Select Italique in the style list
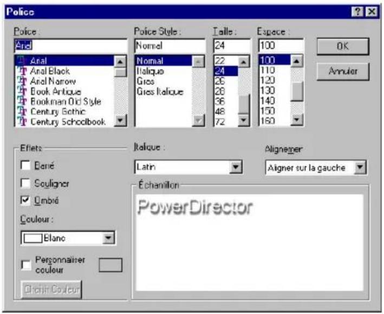Image resolution: width=384 pixels, height=314 pixels. 164,71
